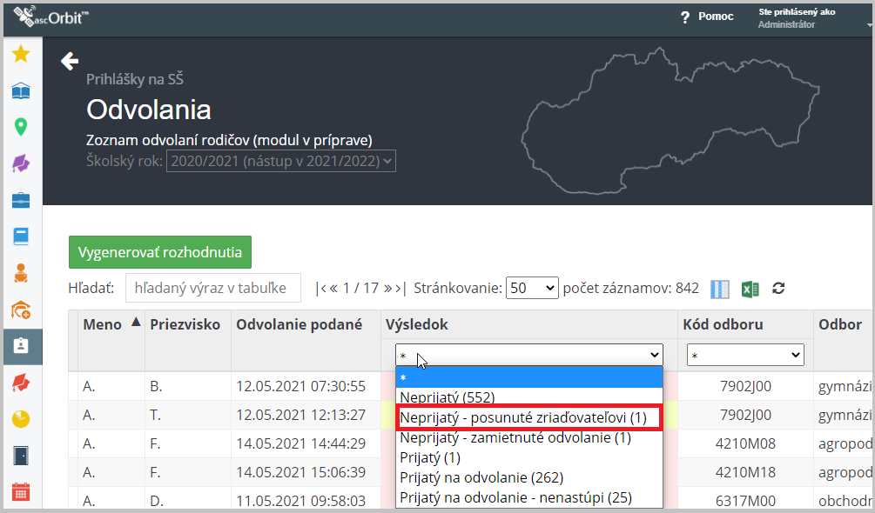Export table to Excel icon

(x=750, y=289)
